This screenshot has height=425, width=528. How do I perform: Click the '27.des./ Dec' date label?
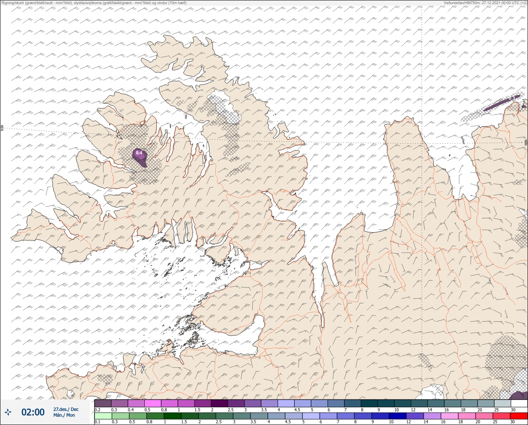pos(66,409)
